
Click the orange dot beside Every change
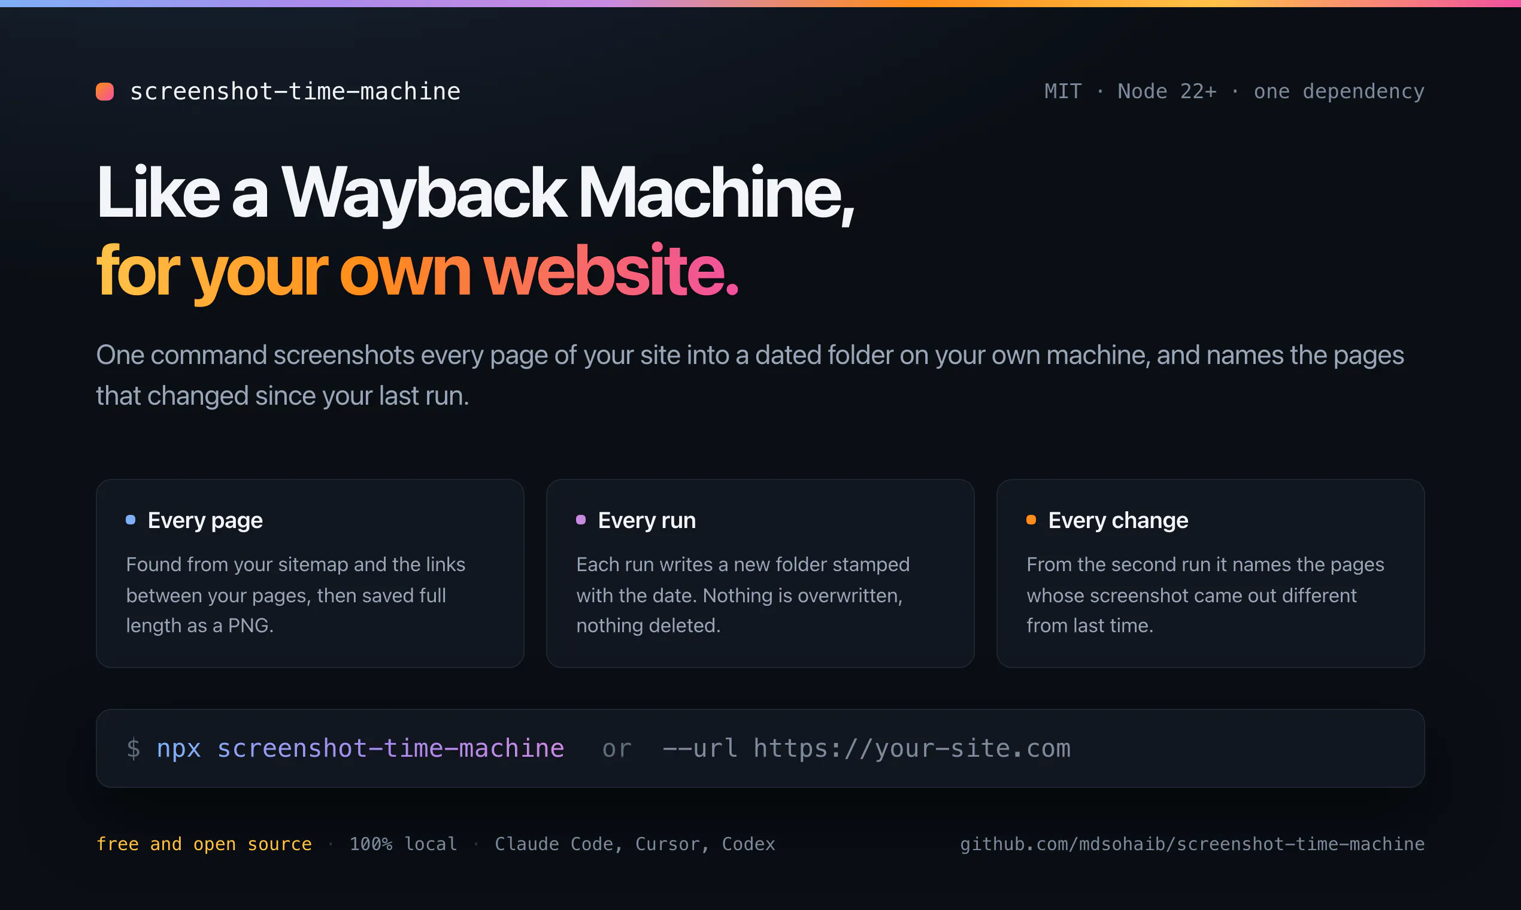coord(1031,520)
